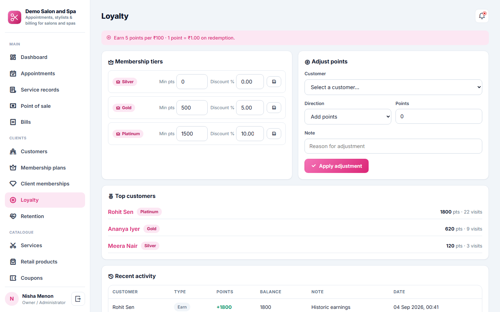Click the Gold badge beside Ananya Iyer
Image resolution: width=500 pixels, height=312 pixels.
(152, 229)
